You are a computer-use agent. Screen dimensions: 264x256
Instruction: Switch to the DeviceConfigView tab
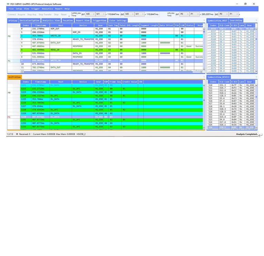click(29, 20)
